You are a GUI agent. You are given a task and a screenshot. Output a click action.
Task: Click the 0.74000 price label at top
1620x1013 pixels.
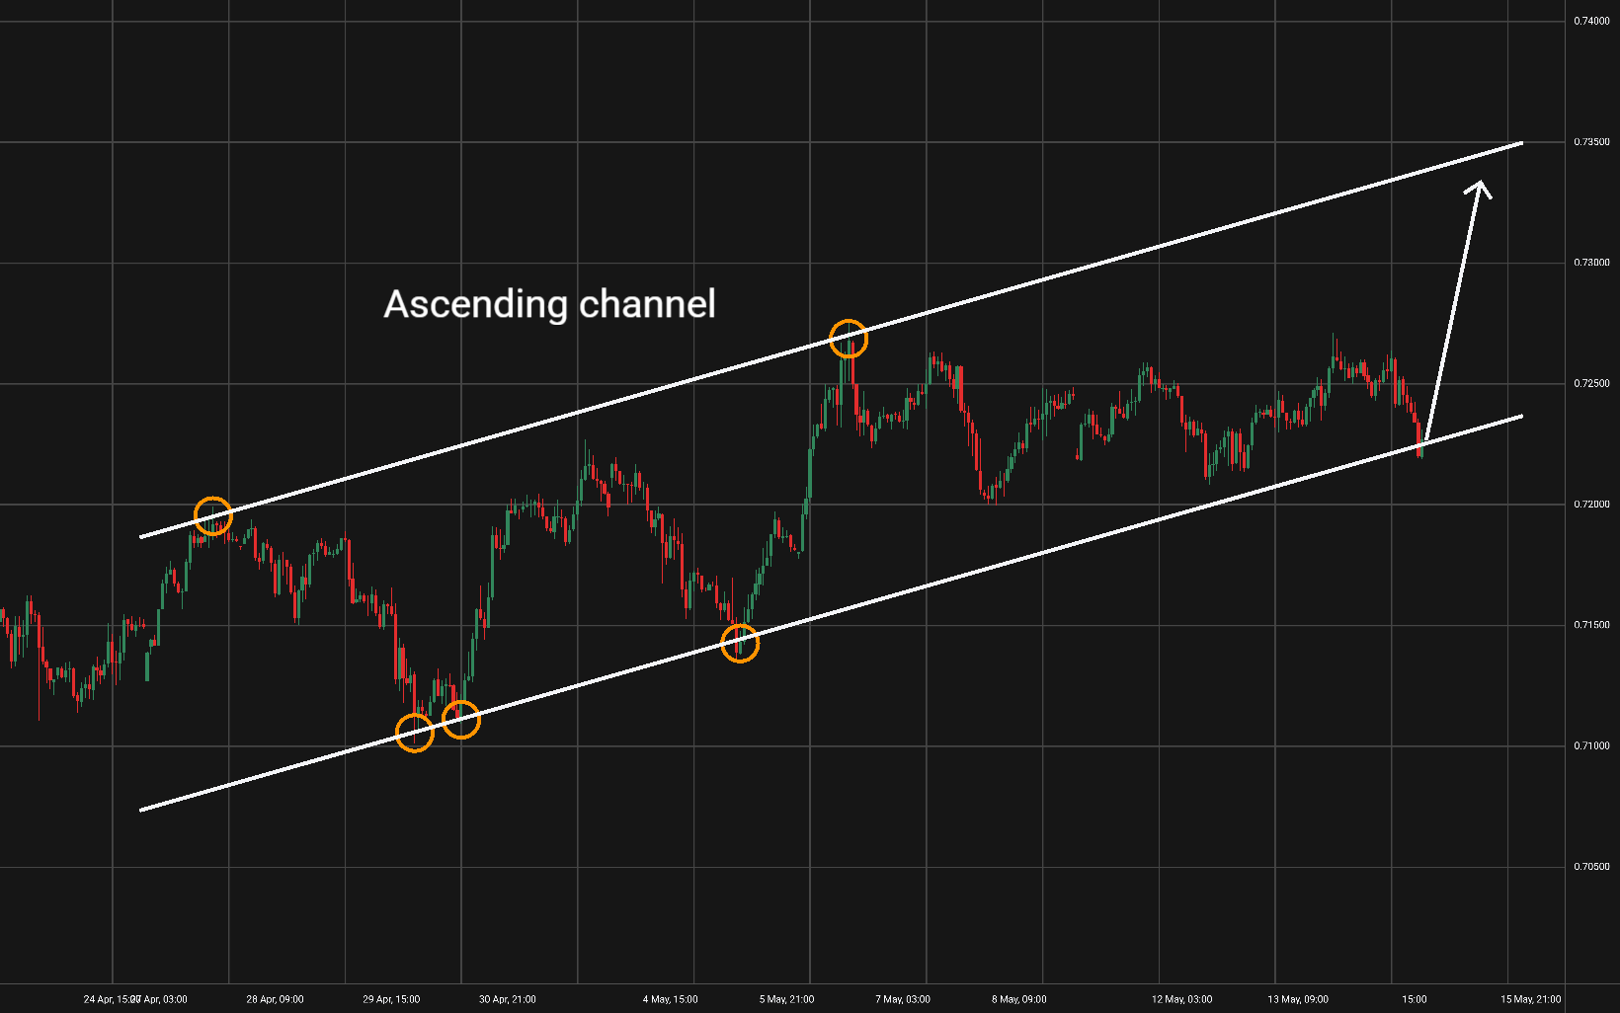[1591, 21]
